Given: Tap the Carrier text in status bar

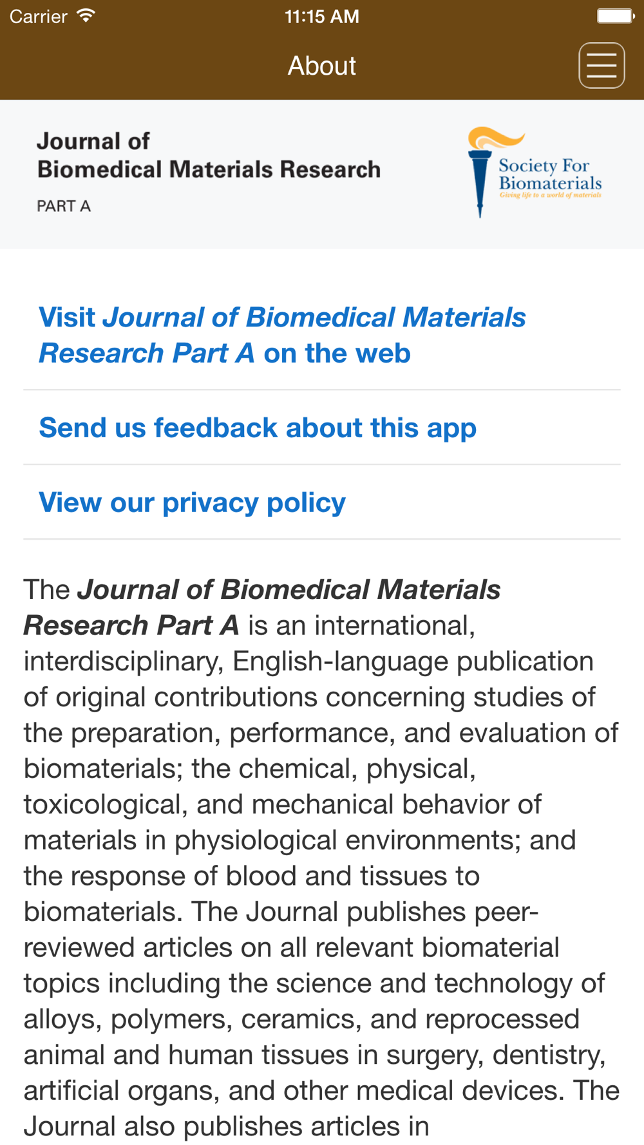Looking at the screenshot, I should tap(38, 16).
